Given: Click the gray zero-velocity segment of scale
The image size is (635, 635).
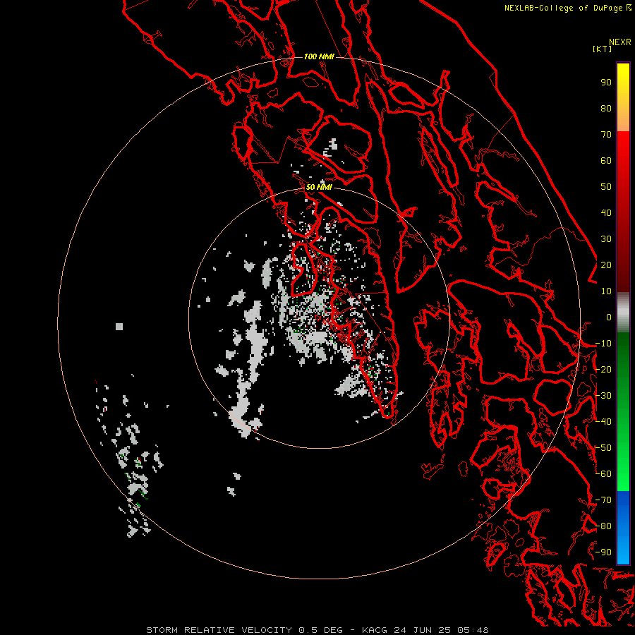Looking at the screenshot, I should point(623,313).
